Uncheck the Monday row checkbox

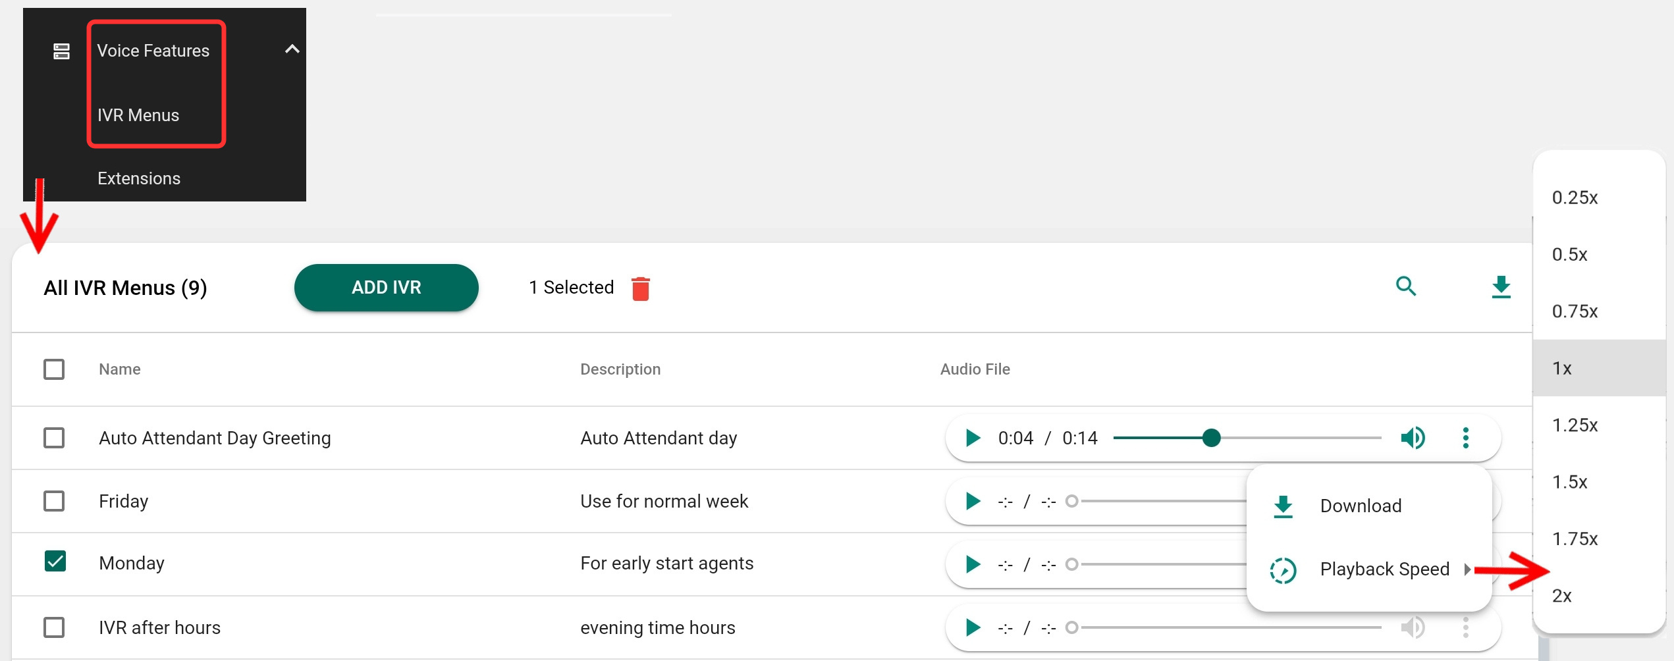(x=54, y=562)
